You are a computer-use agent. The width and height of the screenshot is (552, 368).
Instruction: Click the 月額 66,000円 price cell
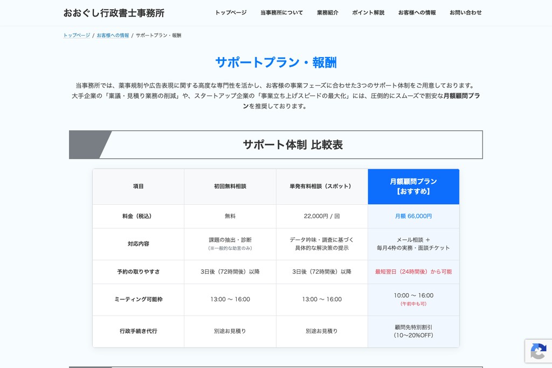point(413,217)
